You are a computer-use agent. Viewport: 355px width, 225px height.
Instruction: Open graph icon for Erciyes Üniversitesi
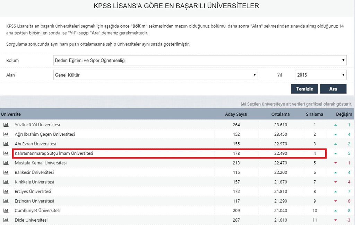[x=6, y=191]
